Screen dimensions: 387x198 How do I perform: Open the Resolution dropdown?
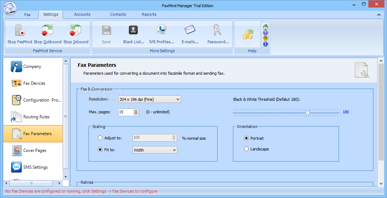point(149,99)
